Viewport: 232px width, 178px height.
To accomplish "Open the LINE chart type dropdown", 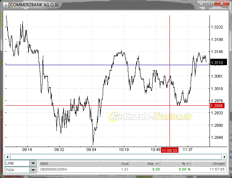I will pyautogui.click(x=33, y=163).
